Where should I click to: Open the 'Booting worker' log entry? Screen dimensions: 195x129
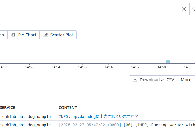pyautogui.click(x=127, y=125)
